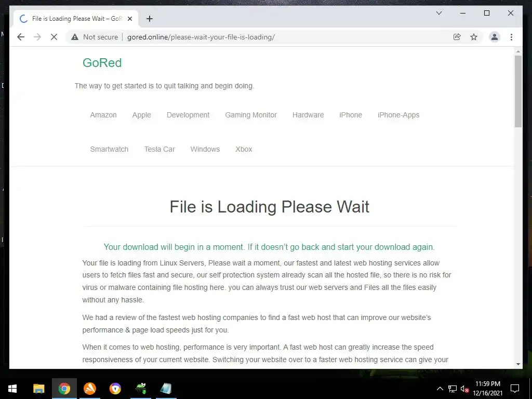This screenshot has width=532, height=399.
Task: Show hidden system tray icons
Action: [x=440, y=389]
